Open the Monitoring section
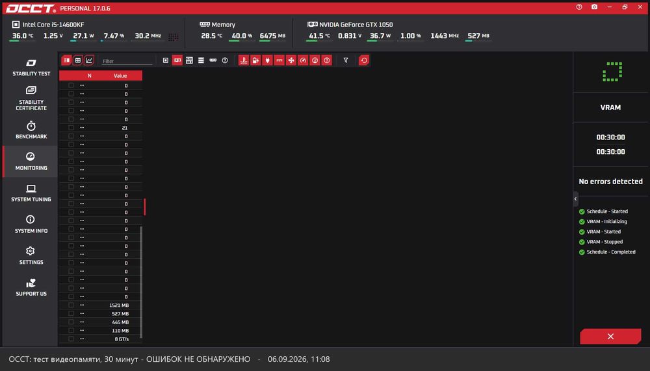 coord(31,162)
